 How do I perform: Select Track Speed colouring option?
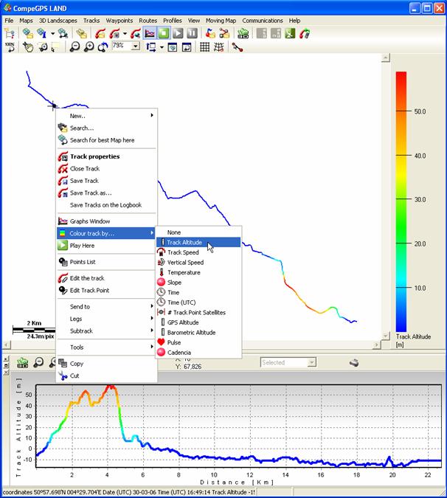tap(198, 252)
